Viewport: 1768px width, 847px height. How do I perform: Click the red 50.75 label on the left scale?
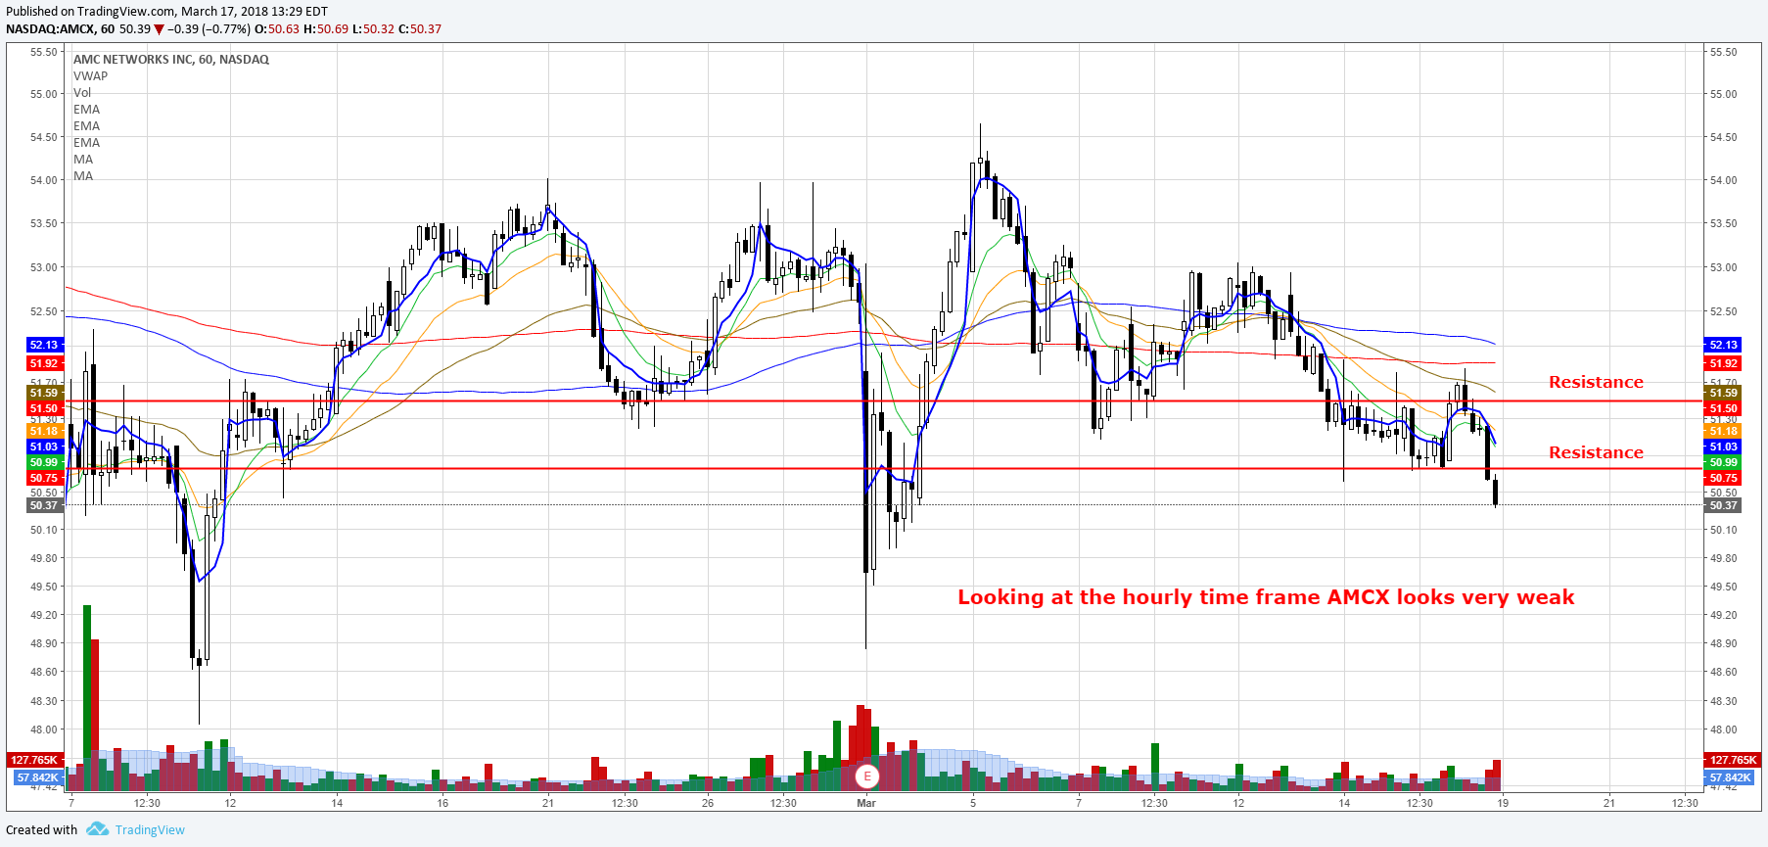click(x=44, y=478)
